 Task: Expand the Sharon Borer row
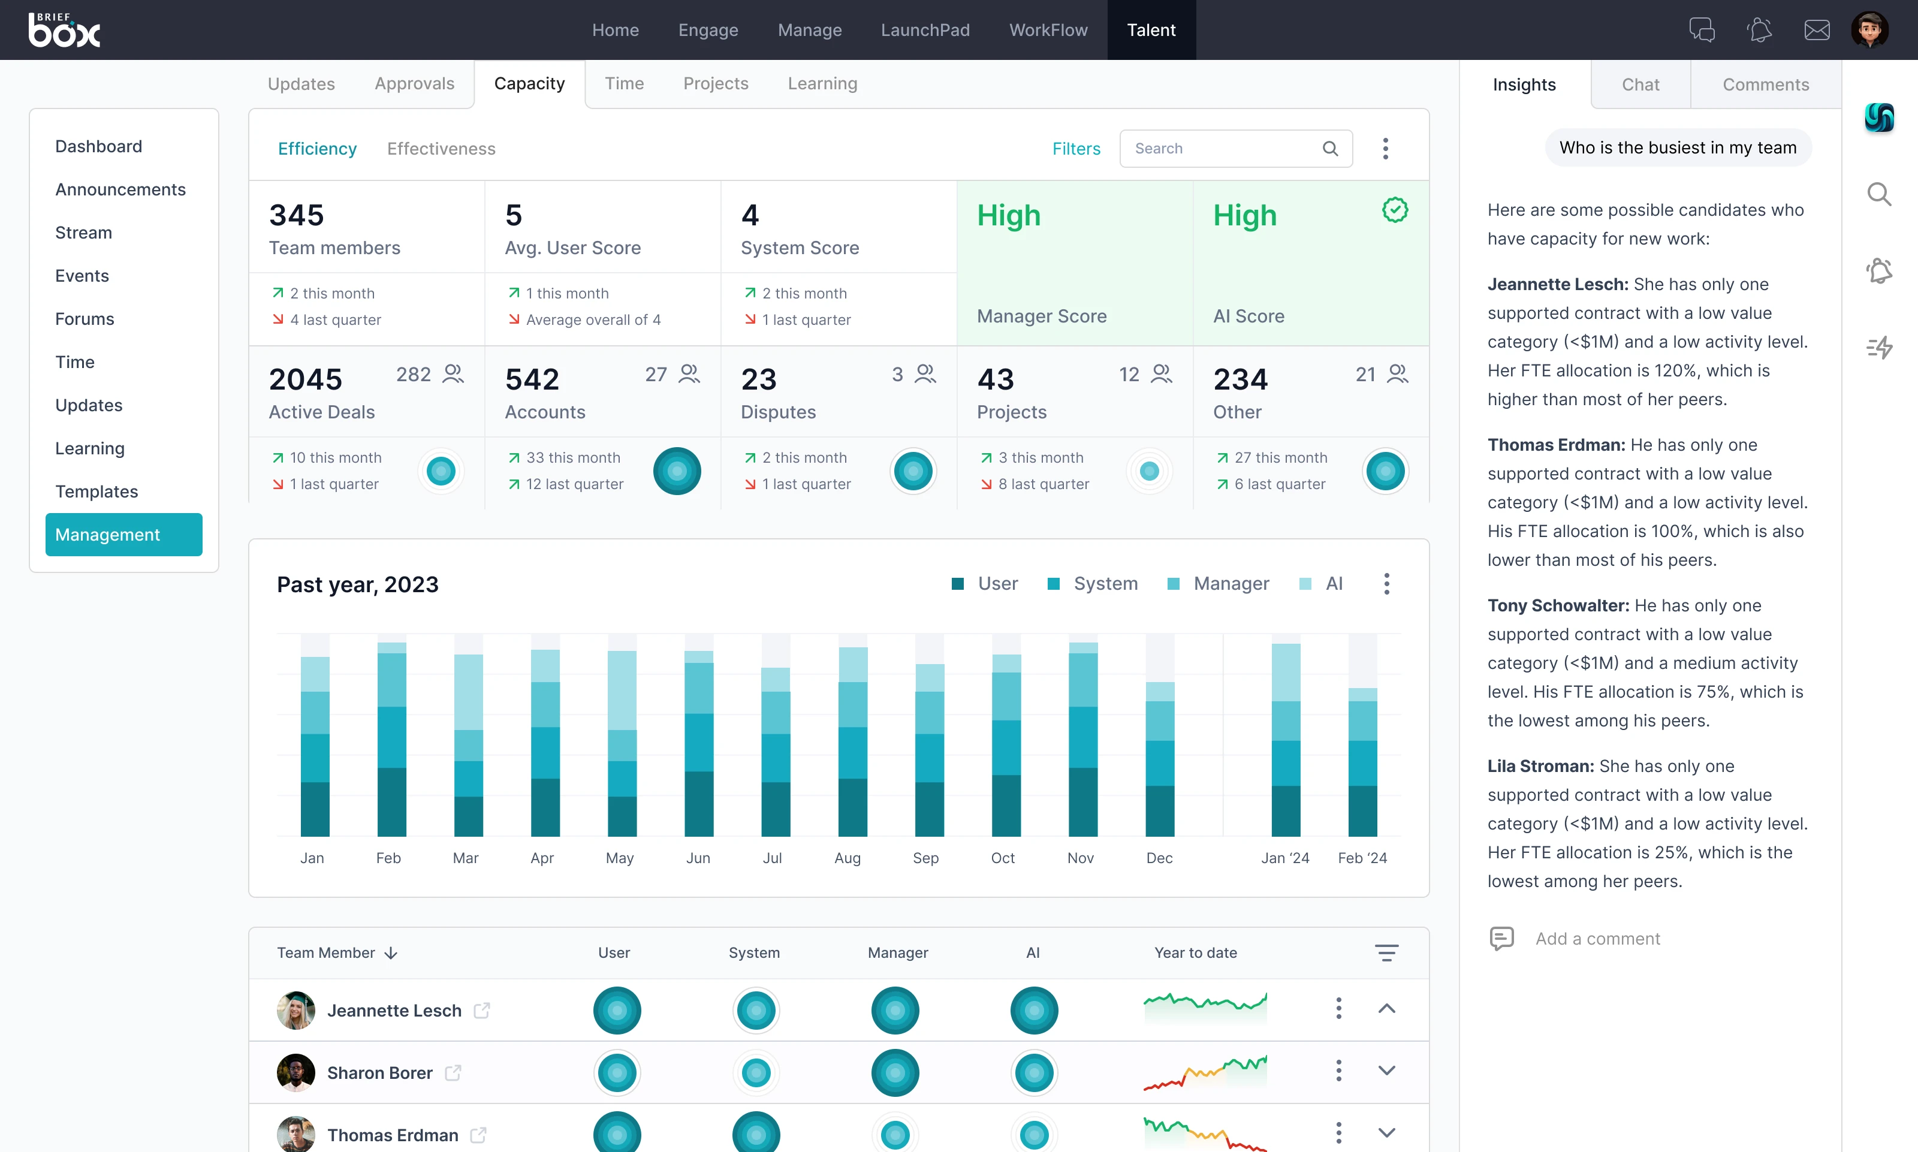(1386, 1070)
